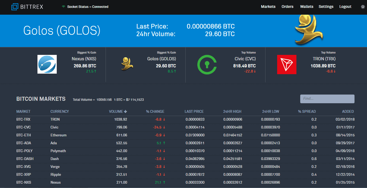Click the Socket Status = Connected text
Screen dimensions: 367x188
[88, 7]
